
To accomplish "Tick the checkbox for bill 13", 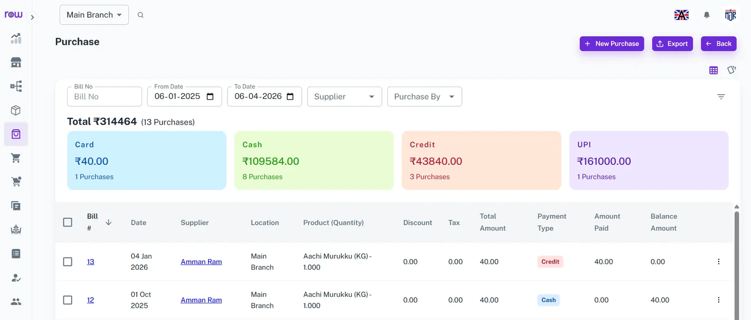I will coord(68,262).
